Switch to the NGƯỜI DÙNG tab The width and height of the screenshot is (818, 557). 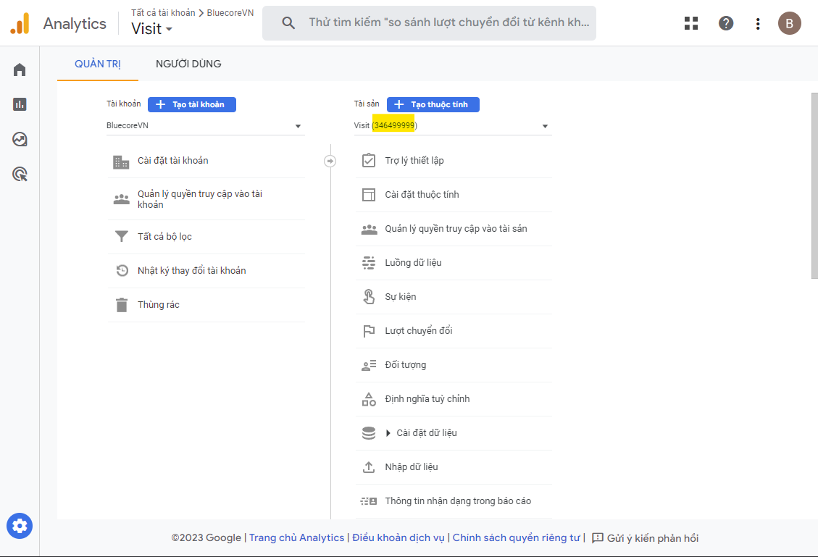[x=188, y=64]
